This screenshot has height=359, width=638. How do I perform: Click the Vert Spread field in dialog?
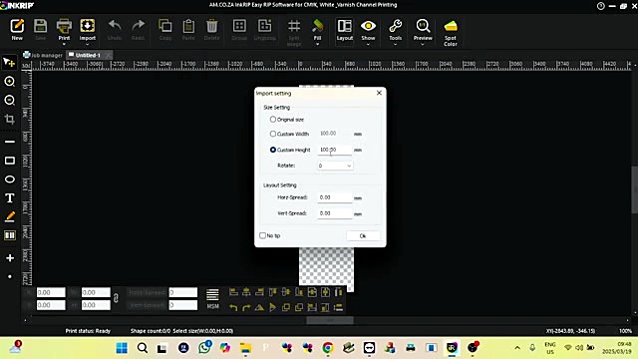pyautogui.click(x=335, y=213)
